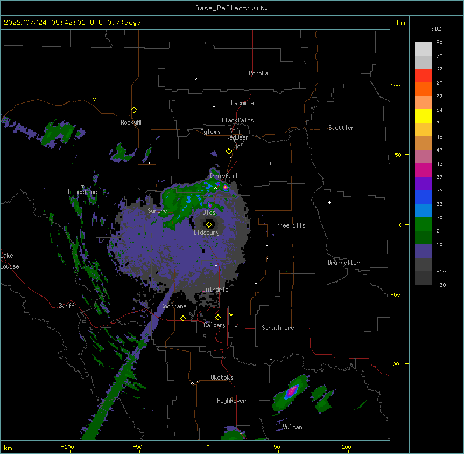Image resolution: width=464 pixels, height=454 pixels.
Task: Click the Stettler city label
Action: (341, 128)
